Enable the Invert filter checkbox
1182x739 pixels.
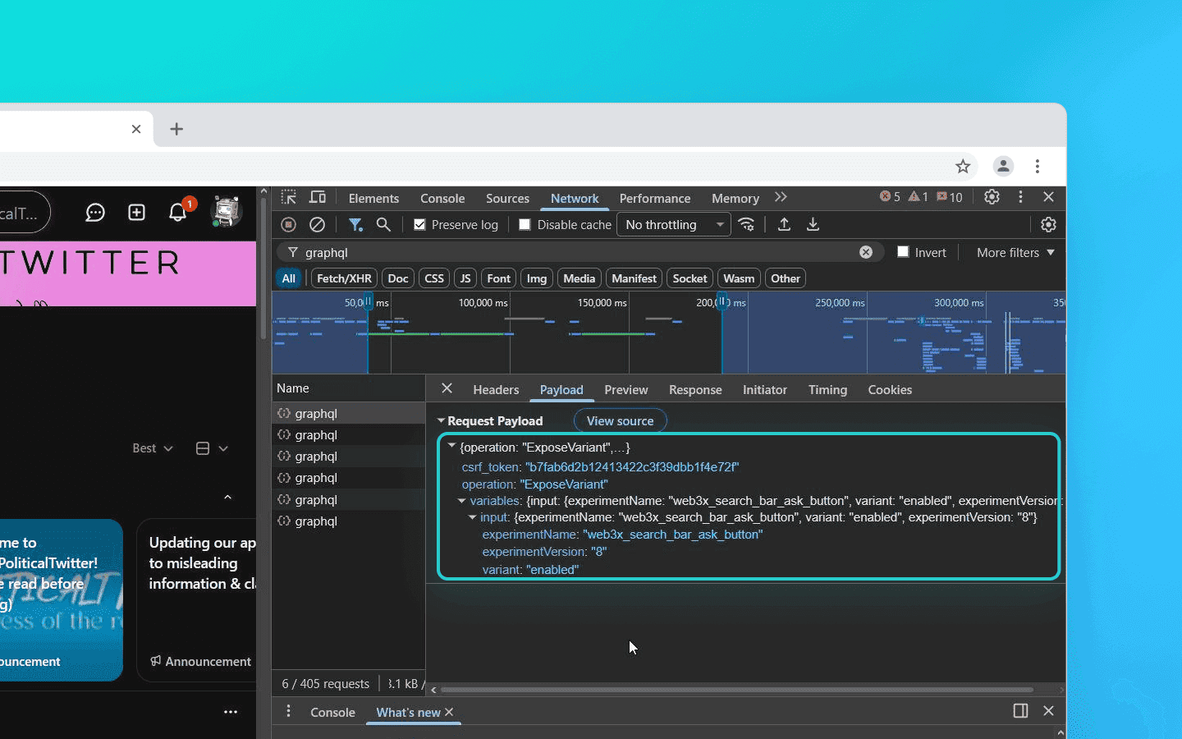pyautogui.click(x=903, y=252)
